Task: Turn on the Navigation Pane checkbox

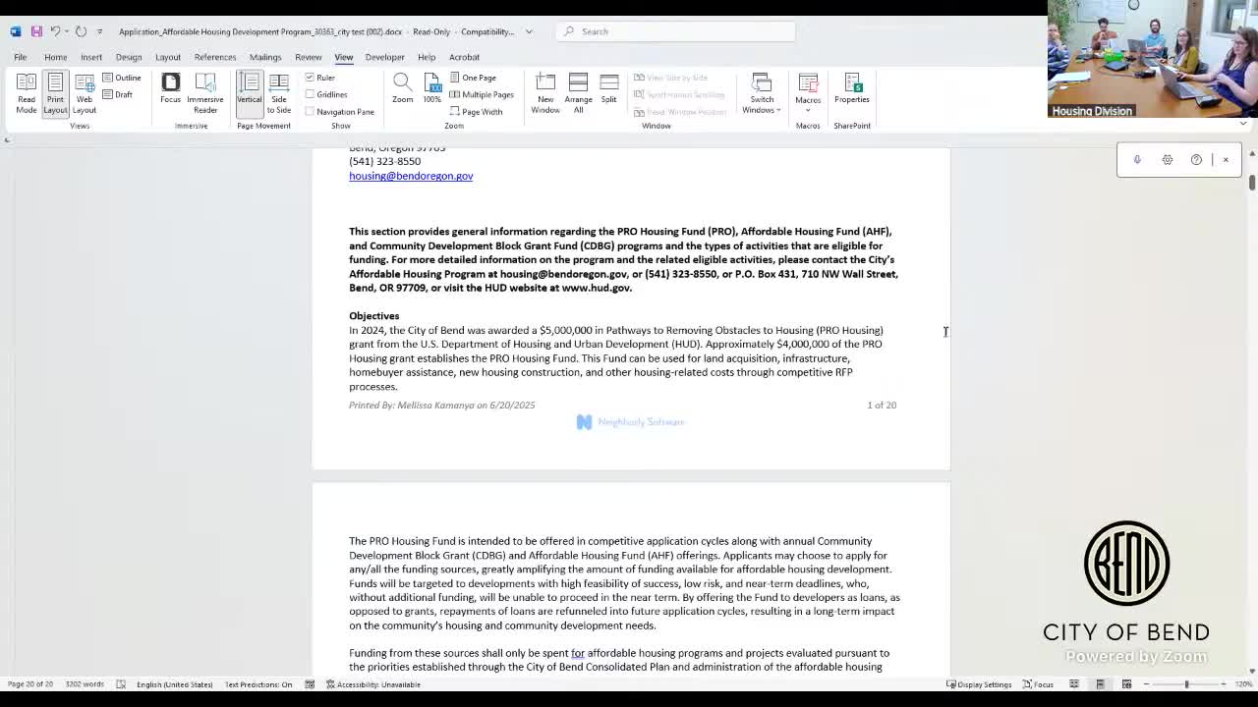Action: tap(311, 112)
